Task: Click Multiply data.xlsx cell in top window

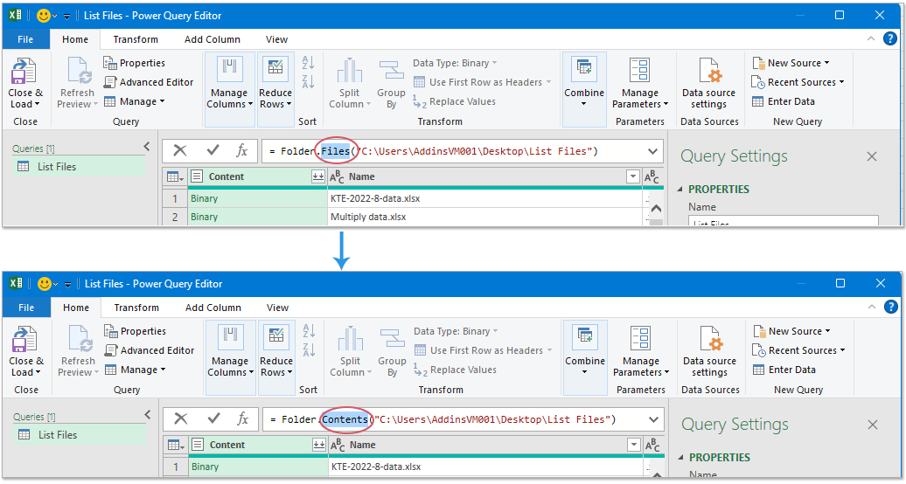Action: (484, 217)
